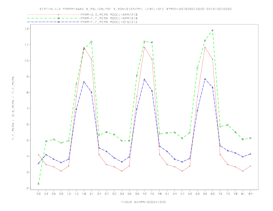The image size is (273, 211).
Task: Click the green NAM peak marker at hour 69
Action: coord(213,30)
